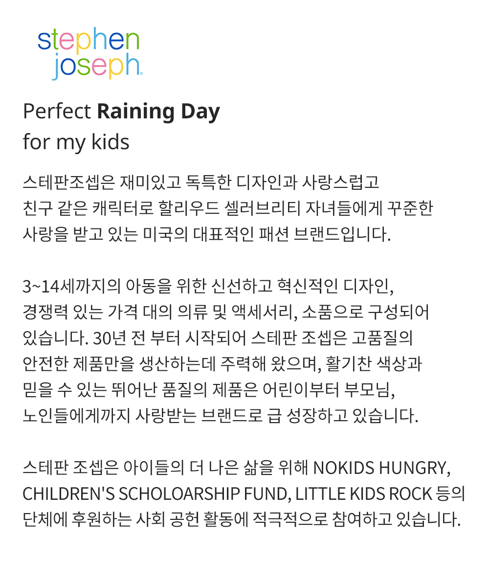The image size is (489, 582).
Task: Click the line starting '스테판조셉은 재미있고'
Action: (200, 182)
